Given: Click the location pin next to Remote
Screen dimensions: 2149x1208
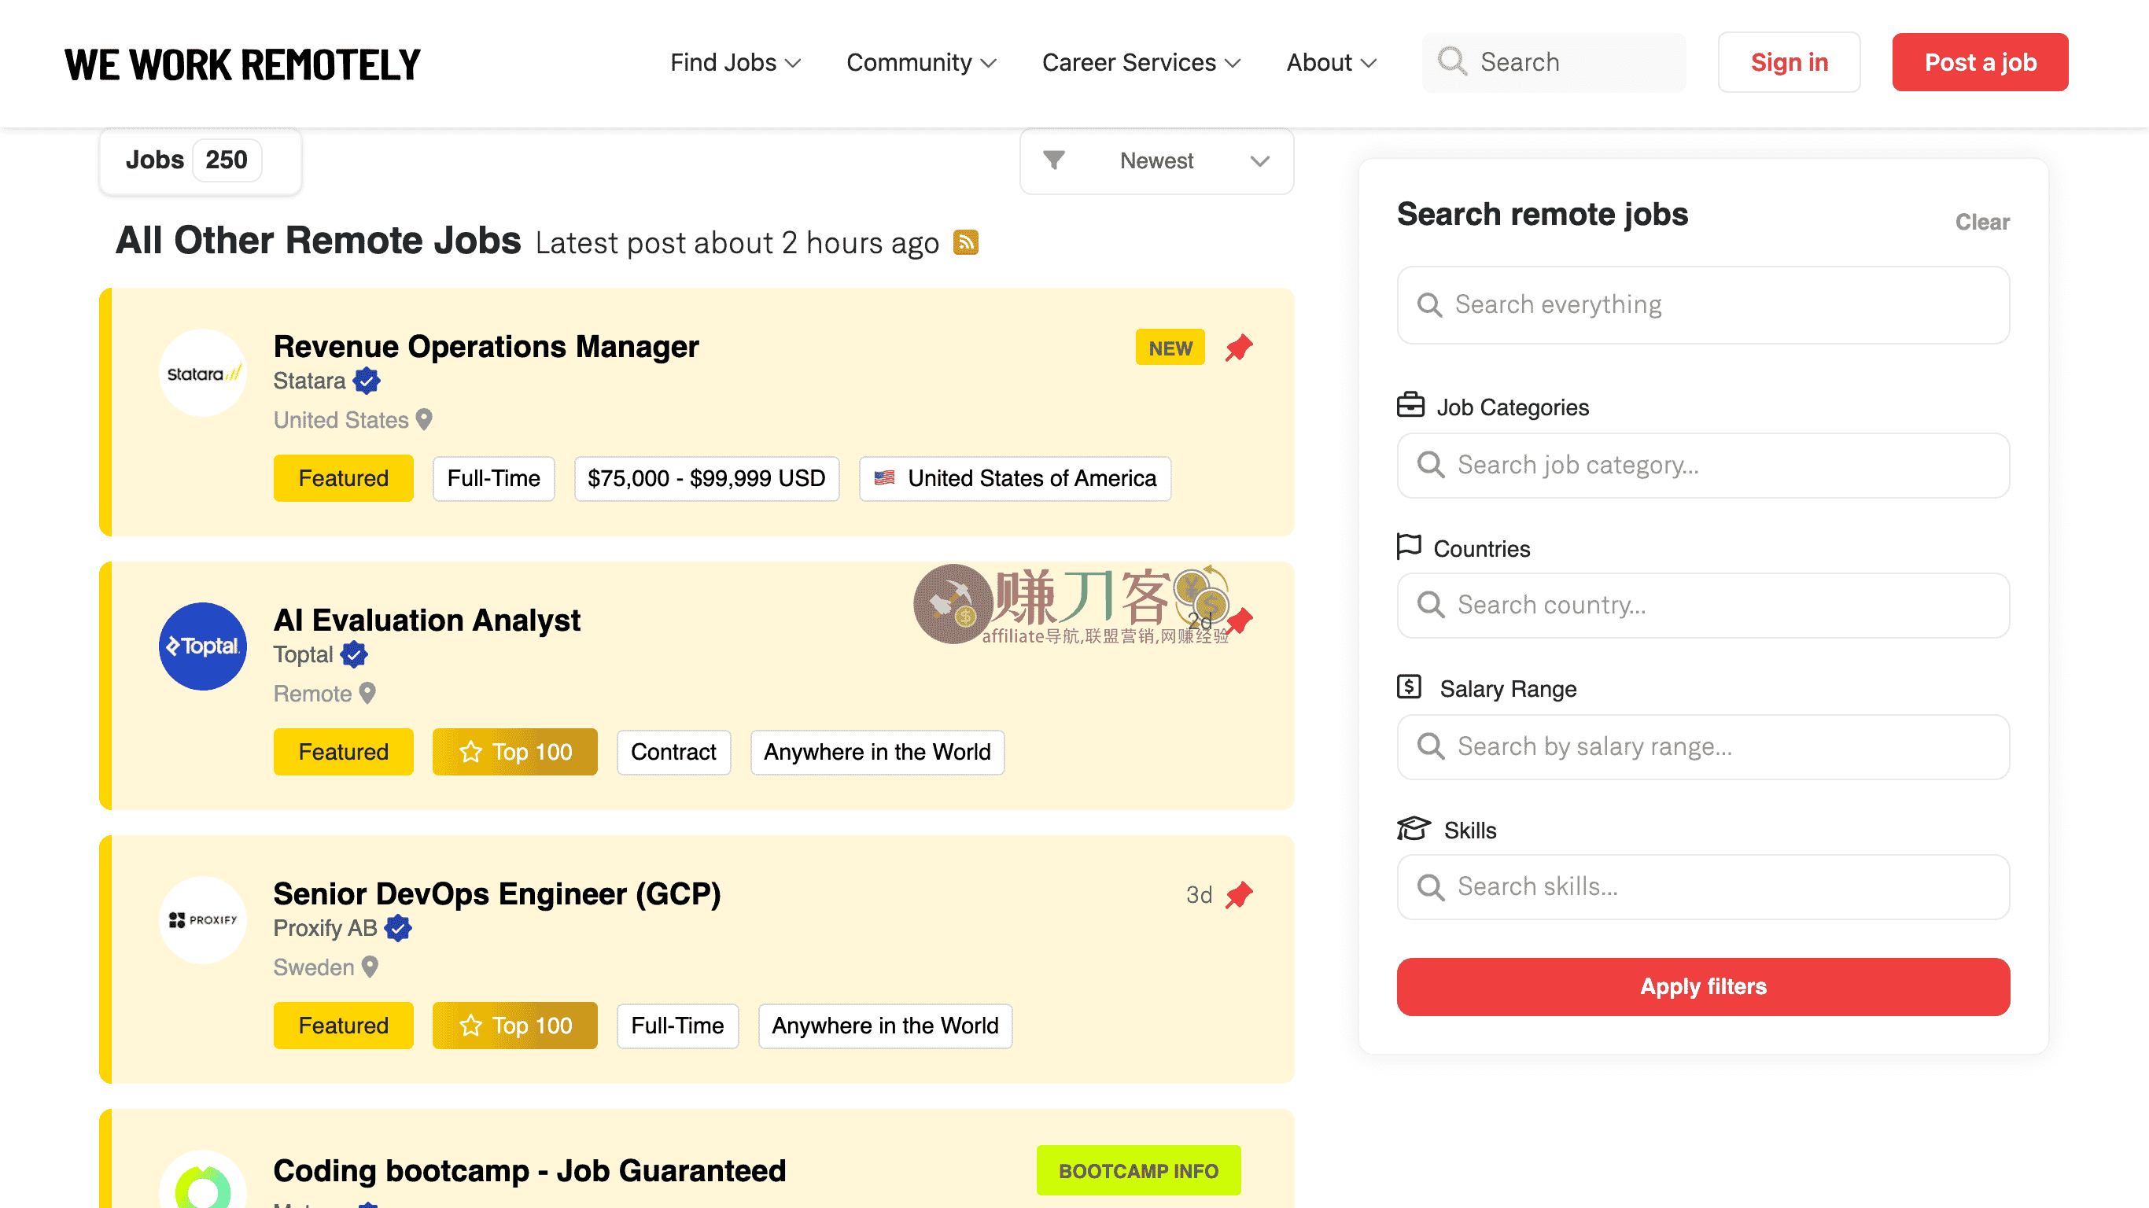Looking at the screenshot, I should point(367,692).
